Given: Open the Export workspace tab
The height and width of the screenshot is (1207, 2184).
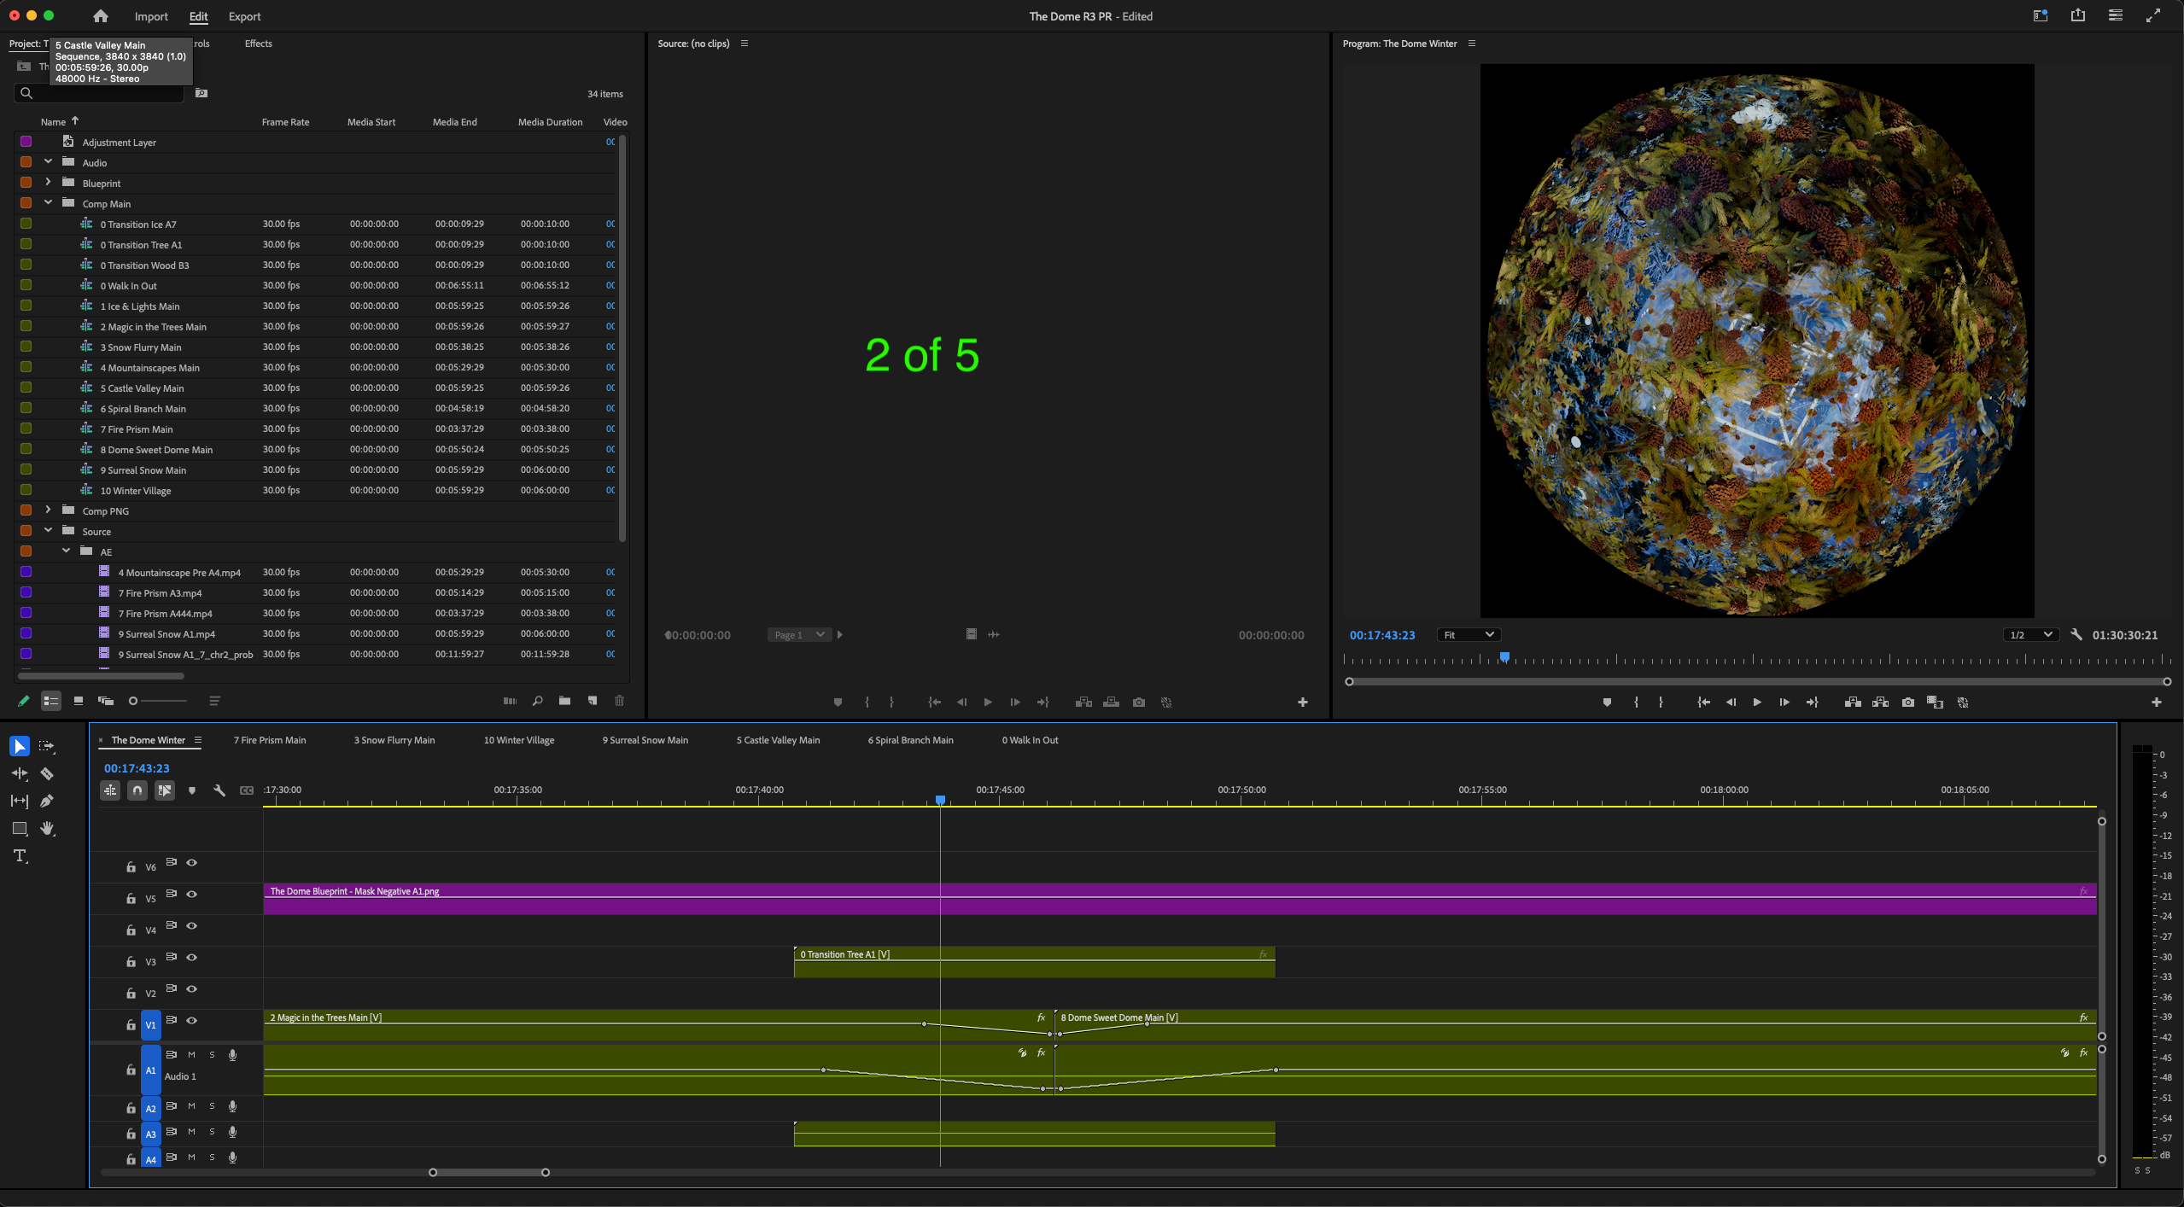Looking at the screenshot, I should (x=244, y=16).
